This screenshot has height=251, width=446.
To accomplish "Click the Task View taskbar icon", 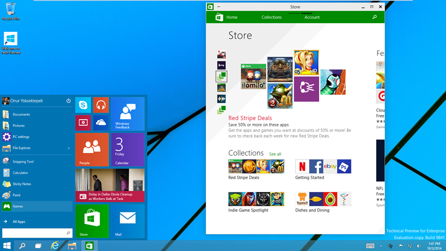I will [x=38, y=246].
